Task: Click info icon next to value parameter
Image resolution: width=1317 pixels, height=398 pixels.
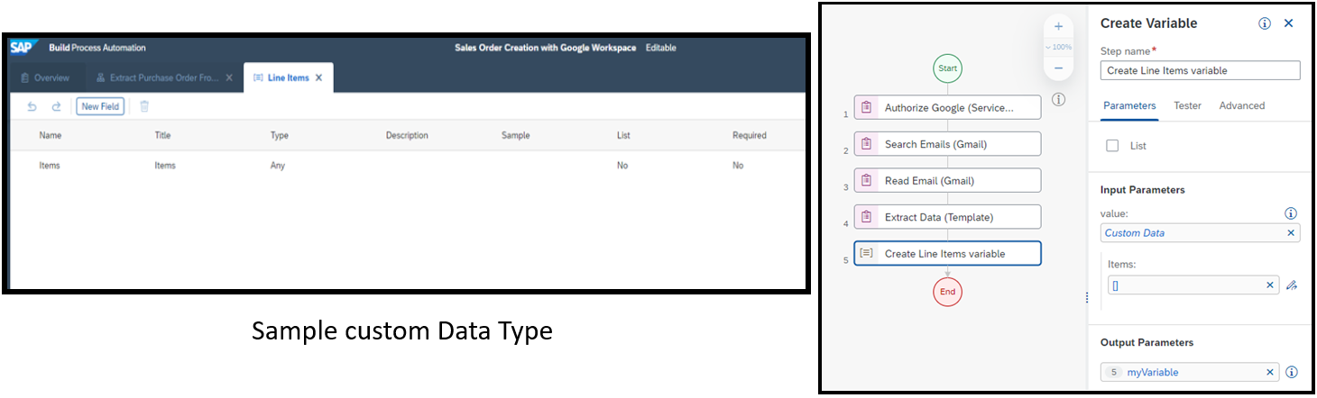Action: pos(1291,213)
